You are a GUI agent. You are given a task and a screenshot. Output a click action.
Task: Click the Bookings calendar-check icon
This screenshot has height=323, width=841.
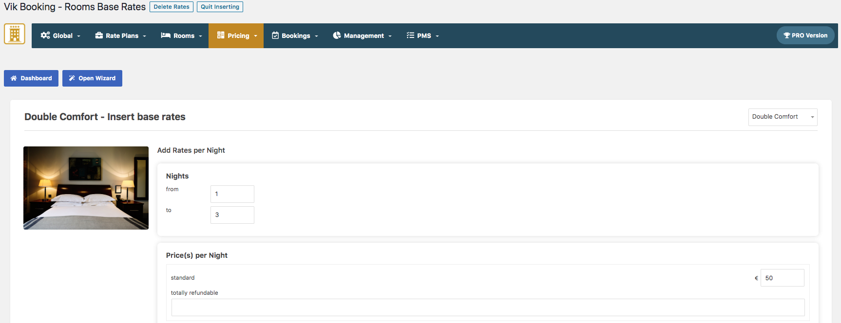point(275,35)
